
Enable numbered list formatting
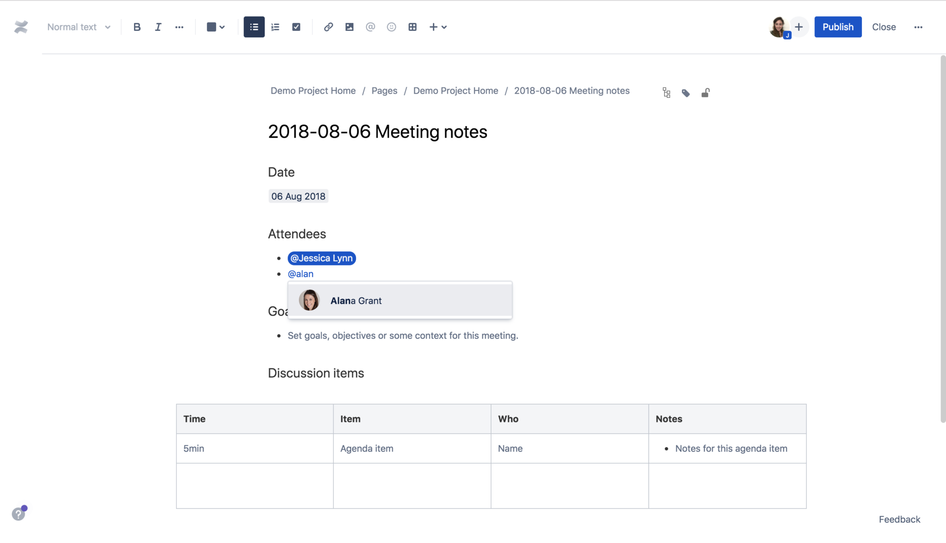click(275, 27)
